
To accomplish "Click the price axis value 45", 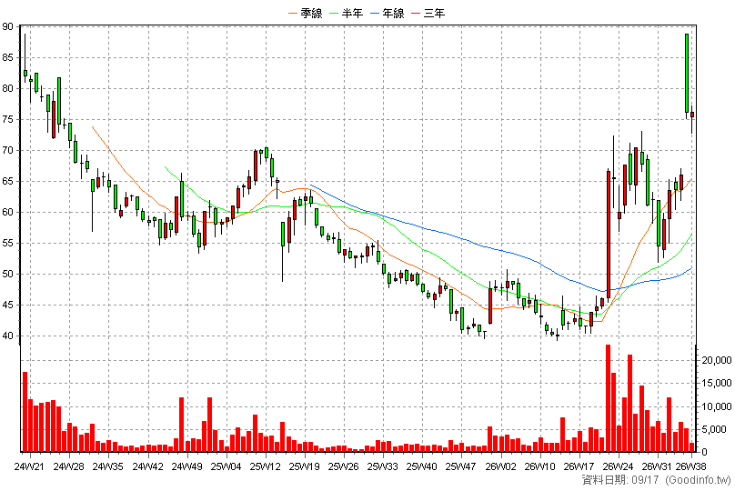I will point(7,306).
